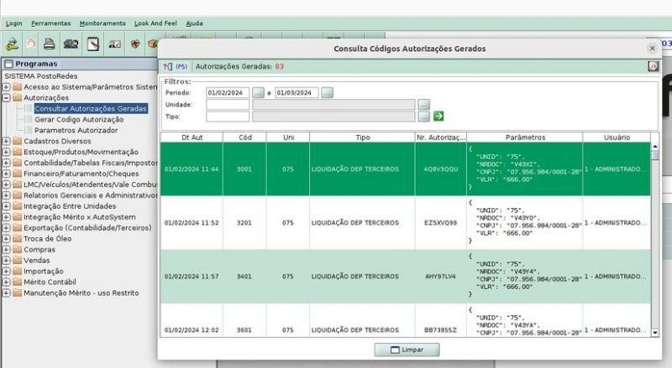Select row with authorization AHY97LV4

tap(406, 277)
